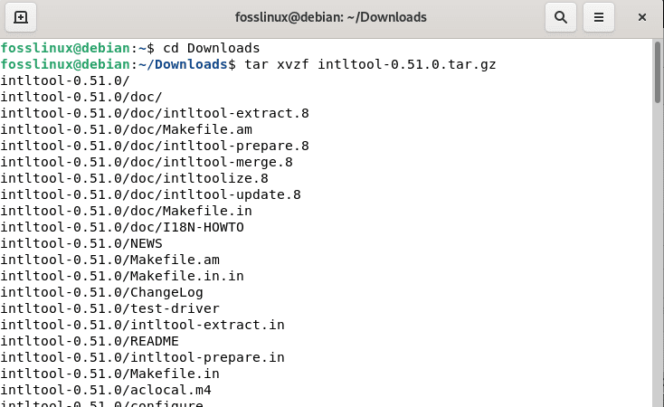Image resolution: width=664 pixels, height=407 pixels.
Task: Click the intltool-0.51.0/Makefile.am line
Action: pyautogui.click(x=110, y=260)
